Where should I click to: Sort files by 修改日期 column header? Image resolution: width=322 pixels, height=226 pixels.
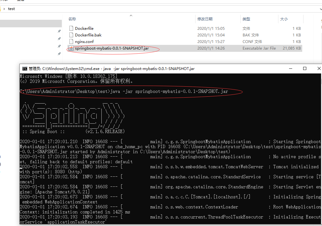click(x=205, y=19)
